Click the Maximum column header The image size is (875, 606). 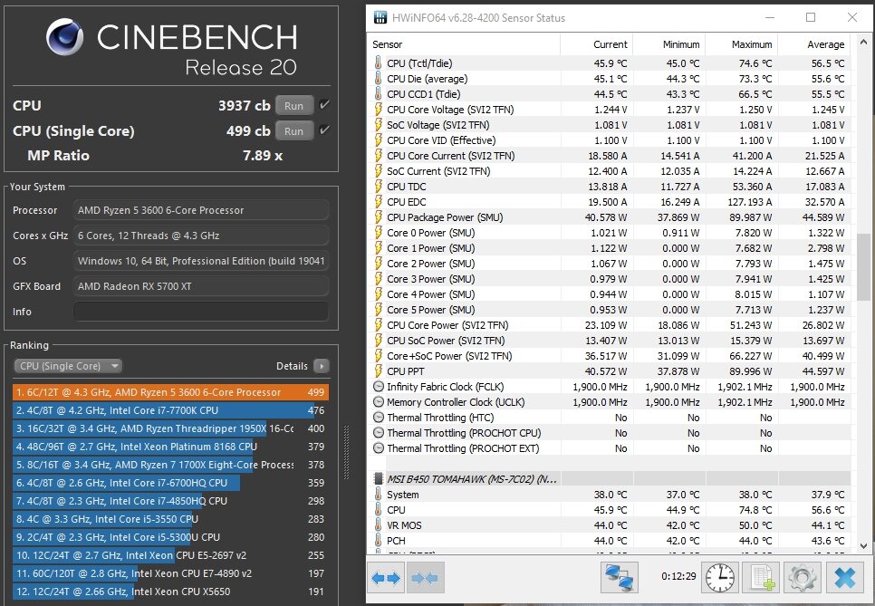[x=742, y=44]
